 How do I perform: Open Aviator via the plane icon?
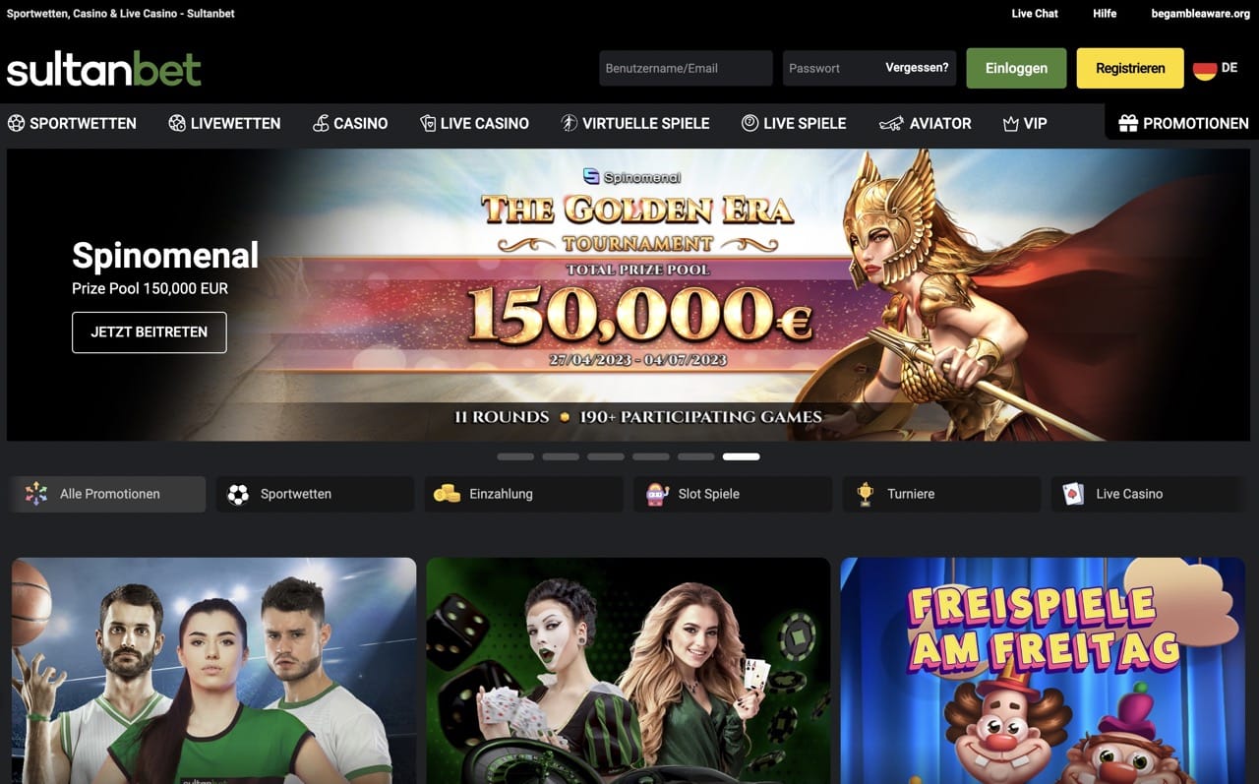(891, 123)
